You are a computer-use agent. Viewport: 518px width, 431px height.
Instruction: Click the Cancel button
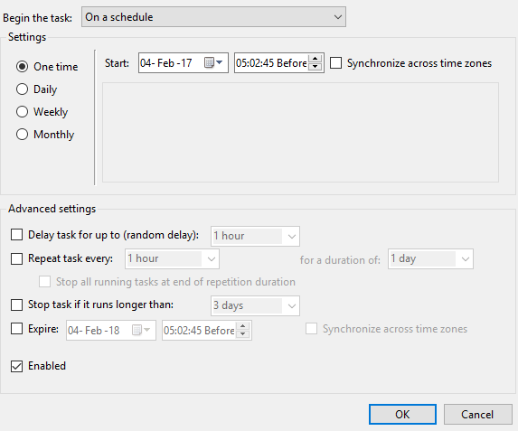(477, 414)
